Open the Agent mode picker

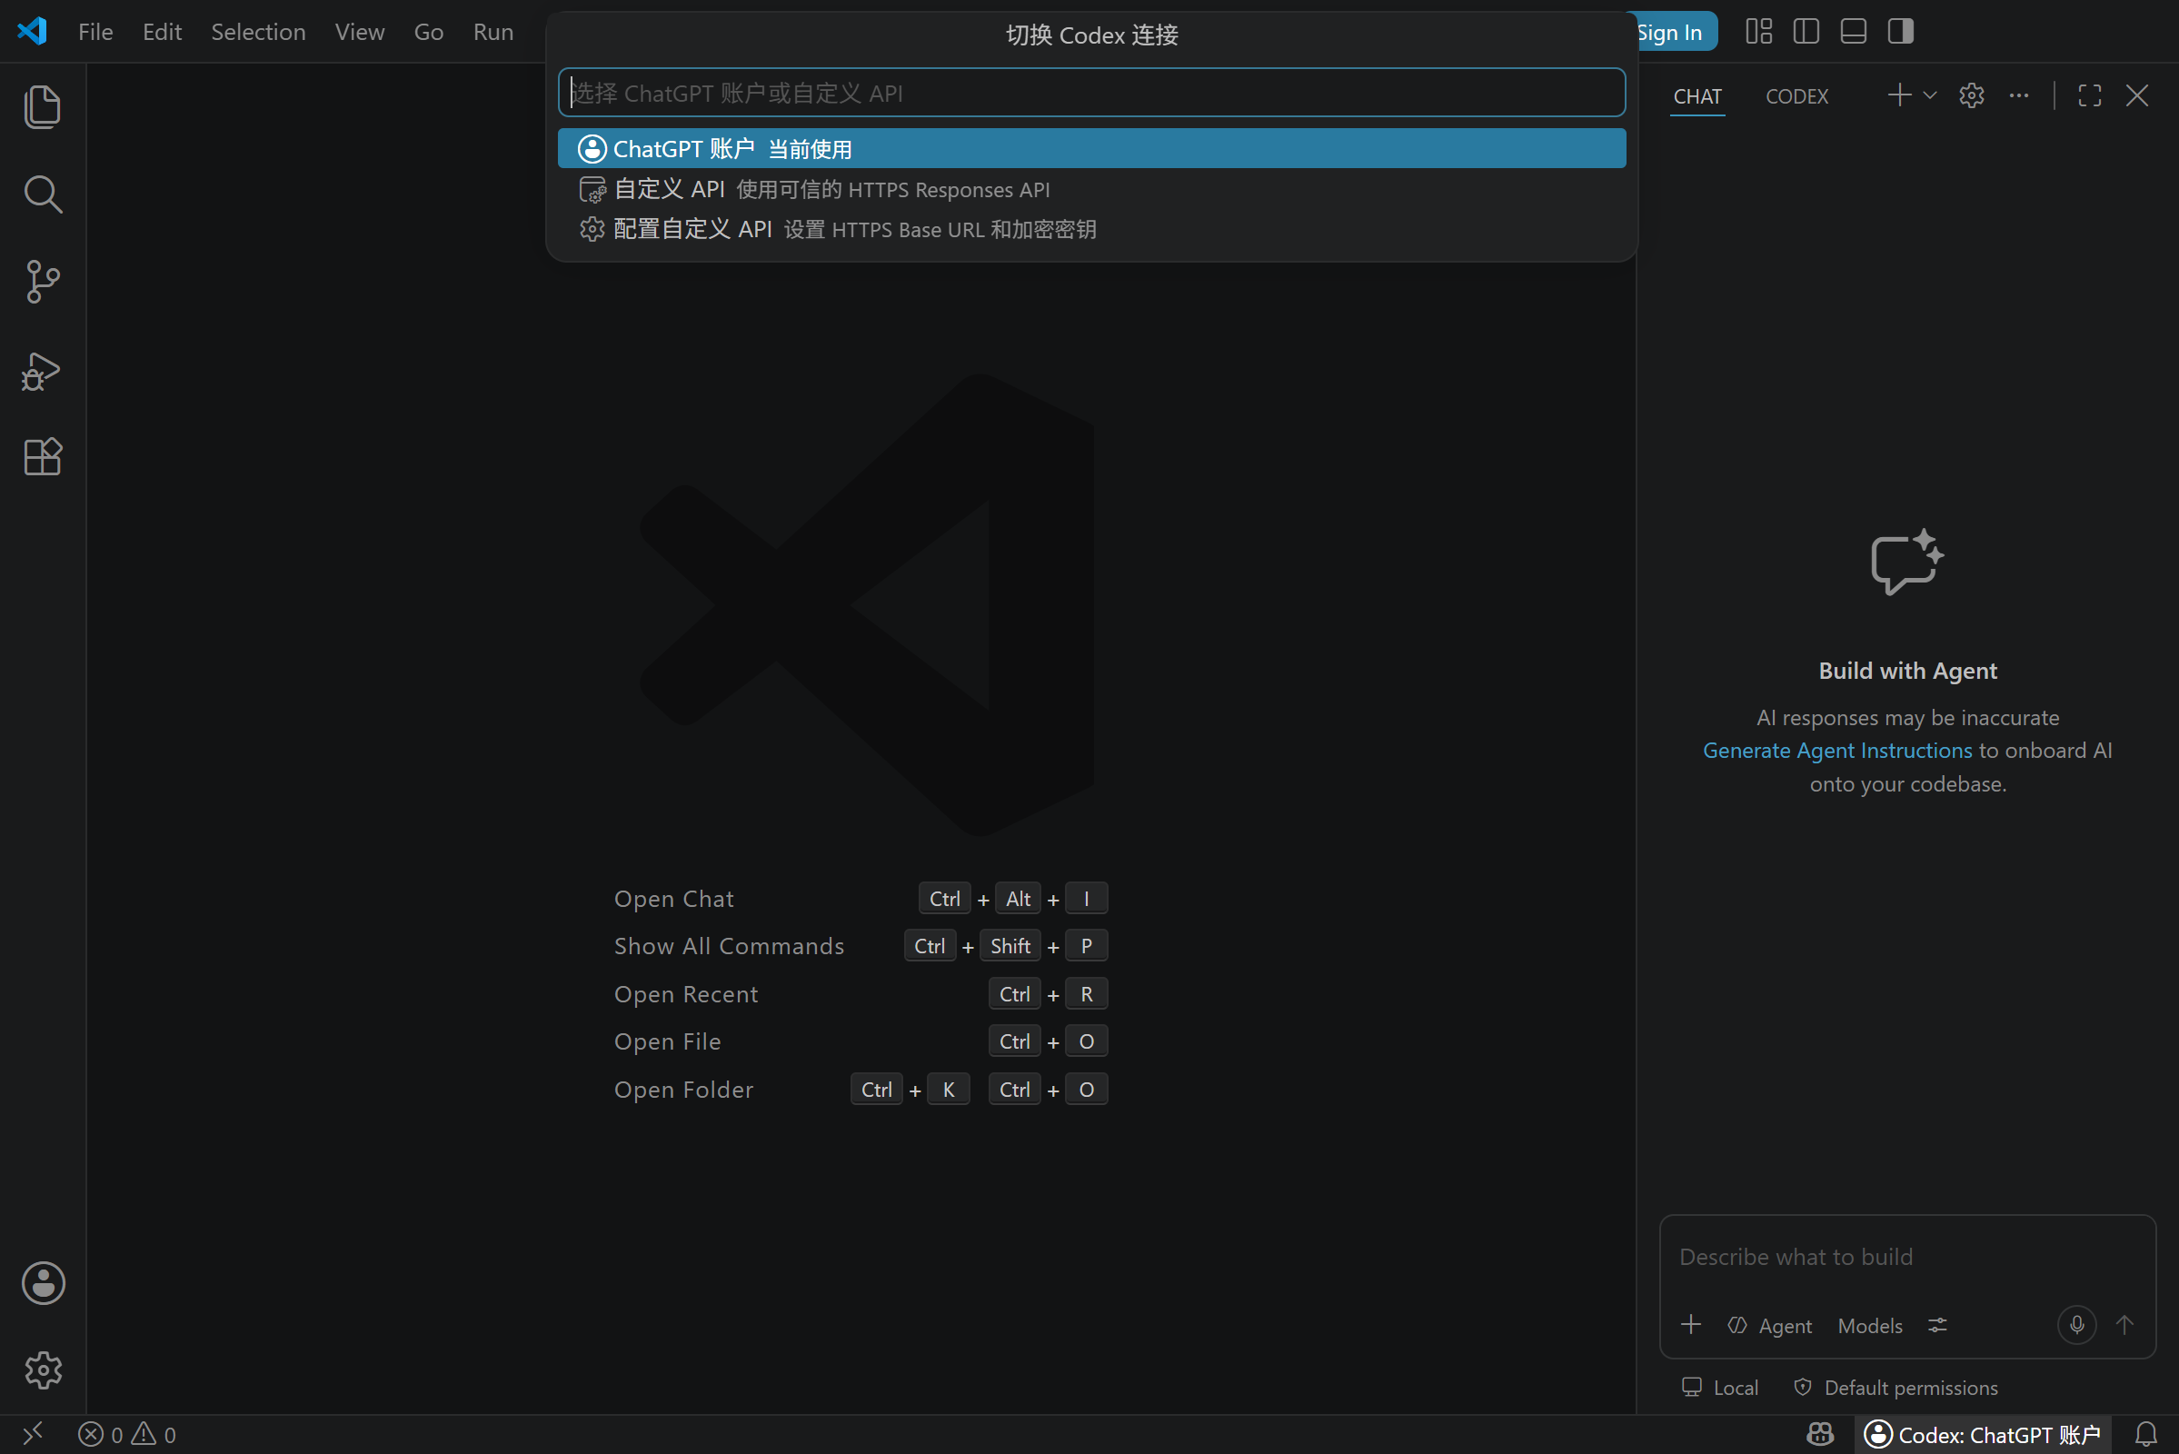click(x=1770, y=1325)
